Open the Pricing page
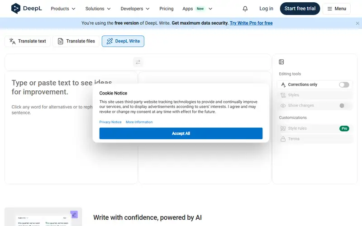This screenshot has width=362, height=226. pos(166,9)
